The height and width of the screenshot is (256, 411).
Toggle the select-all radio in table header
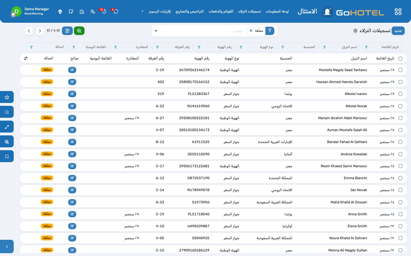[400, 59]
